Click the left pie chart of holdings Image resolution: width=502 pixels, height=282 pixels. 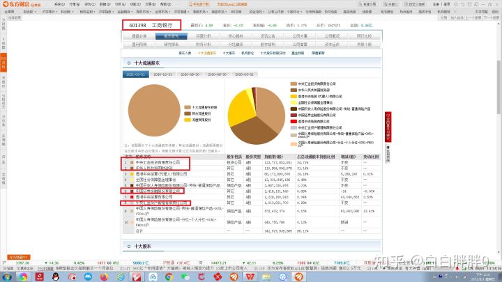pyautogui.click(x=154, y=110)
